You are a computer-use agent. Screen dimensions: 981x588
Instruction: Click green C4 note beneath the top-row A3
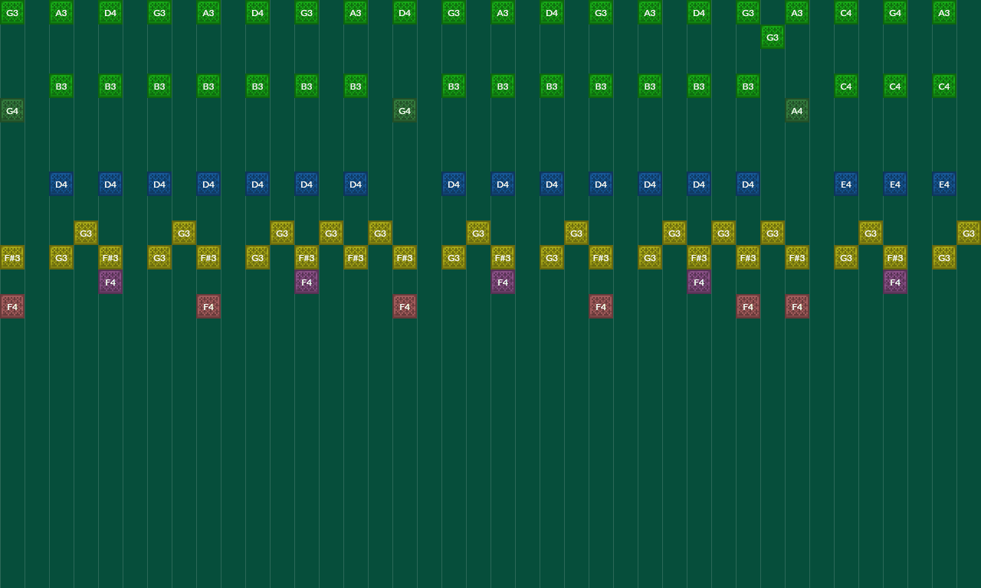(x=944, y=87)
